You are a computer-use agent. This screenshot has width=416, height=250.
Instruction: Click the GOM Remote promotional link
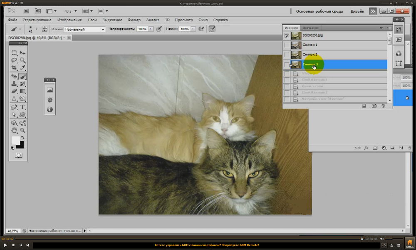pyautogui.click(x=206, y=245)
